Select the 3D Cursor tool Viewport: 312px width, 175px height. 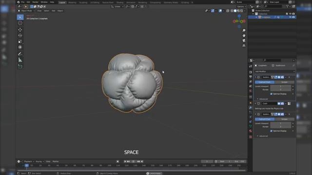click(20, 23)
